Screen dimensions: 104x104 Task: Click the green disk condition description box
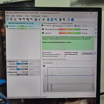pos(68,43)
